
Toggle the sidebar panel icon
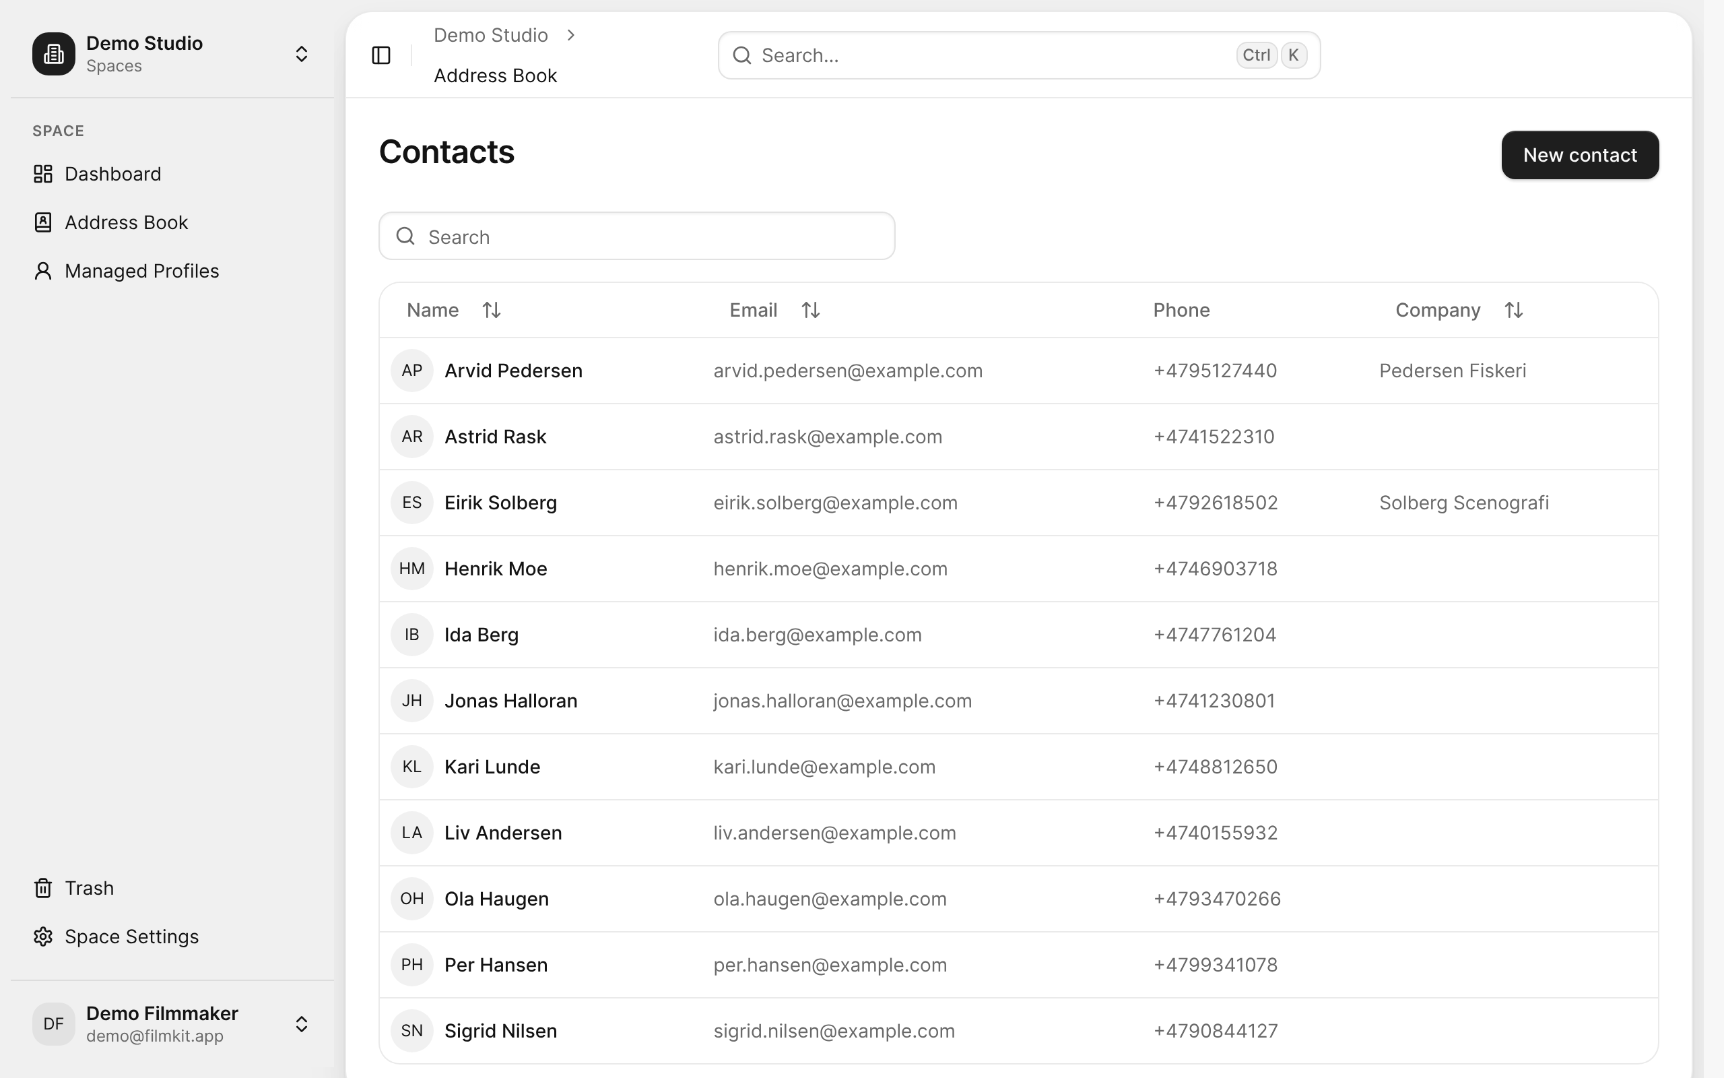tap(381, 55)
